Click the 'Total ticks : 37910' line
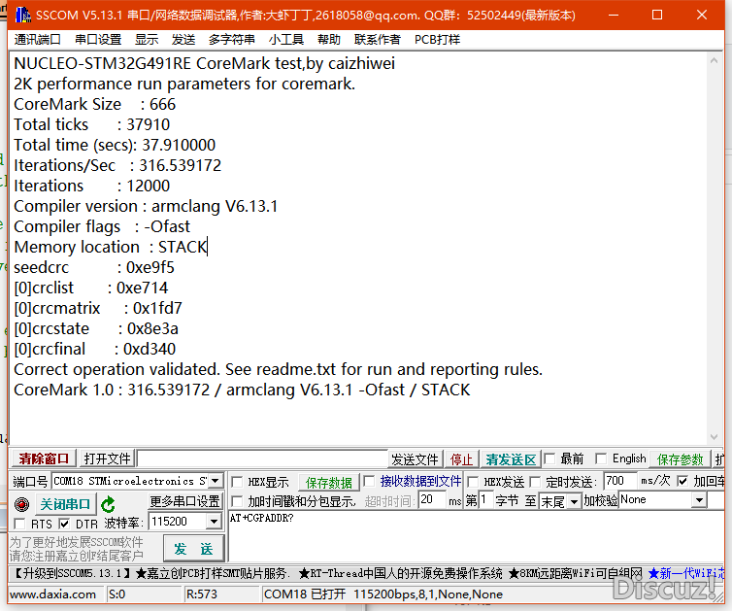Screen dimensions: 732x611 tap(91, 124)
